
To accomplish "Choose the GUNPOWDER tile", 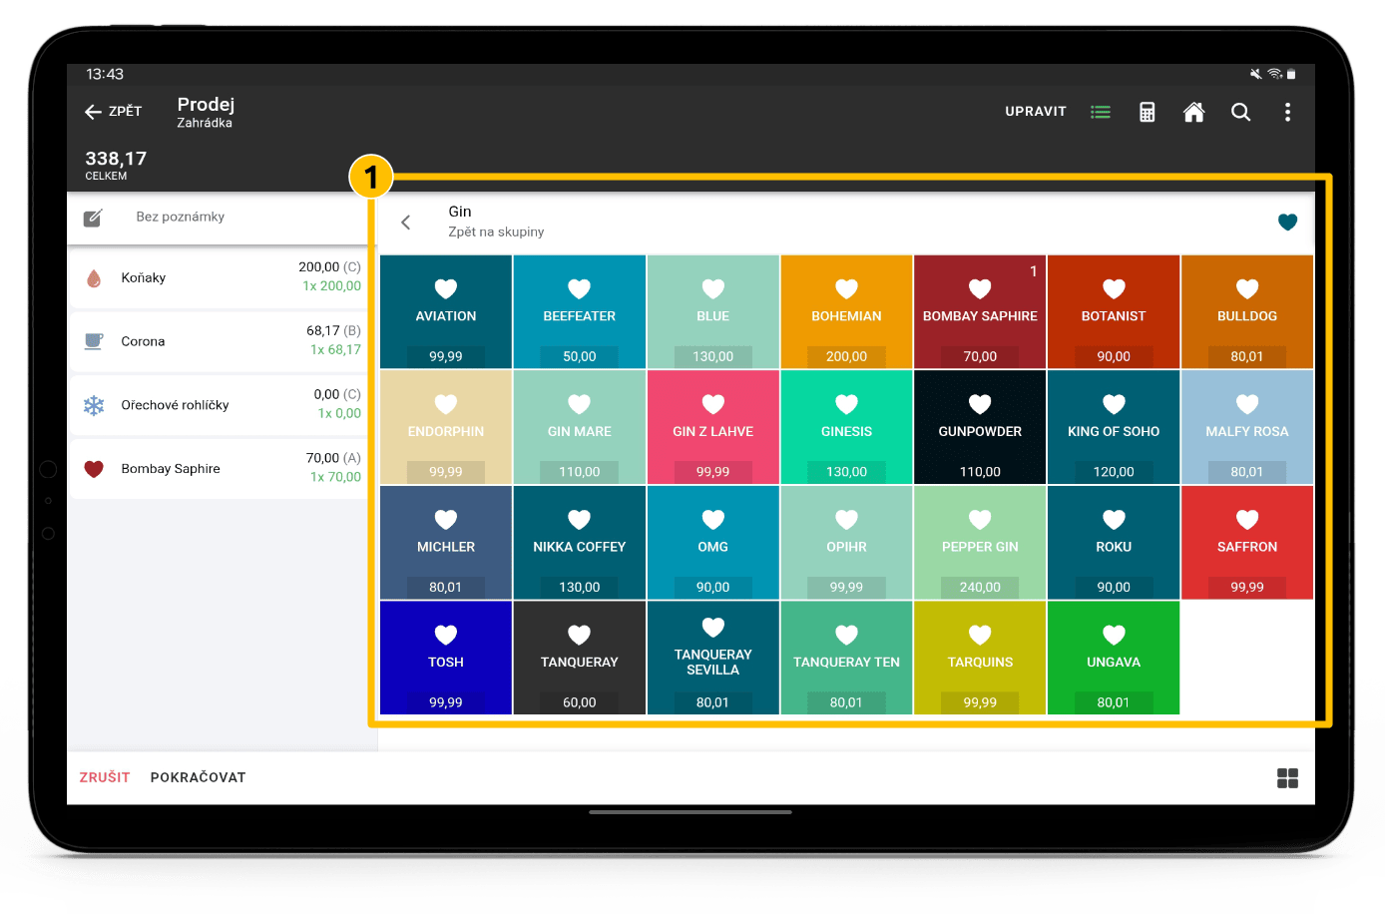I will [x=980, y=428].
